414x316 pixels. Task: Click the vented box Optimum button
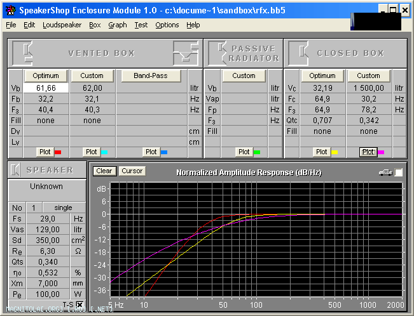pyautogui.click(x=46, y=76)
